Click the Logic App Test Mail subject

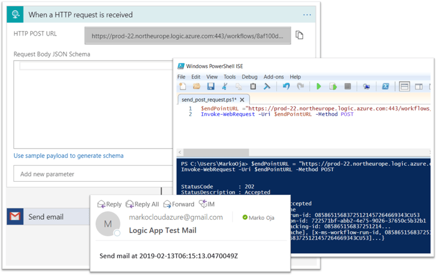pyautogui.click(x=163, y=230)
